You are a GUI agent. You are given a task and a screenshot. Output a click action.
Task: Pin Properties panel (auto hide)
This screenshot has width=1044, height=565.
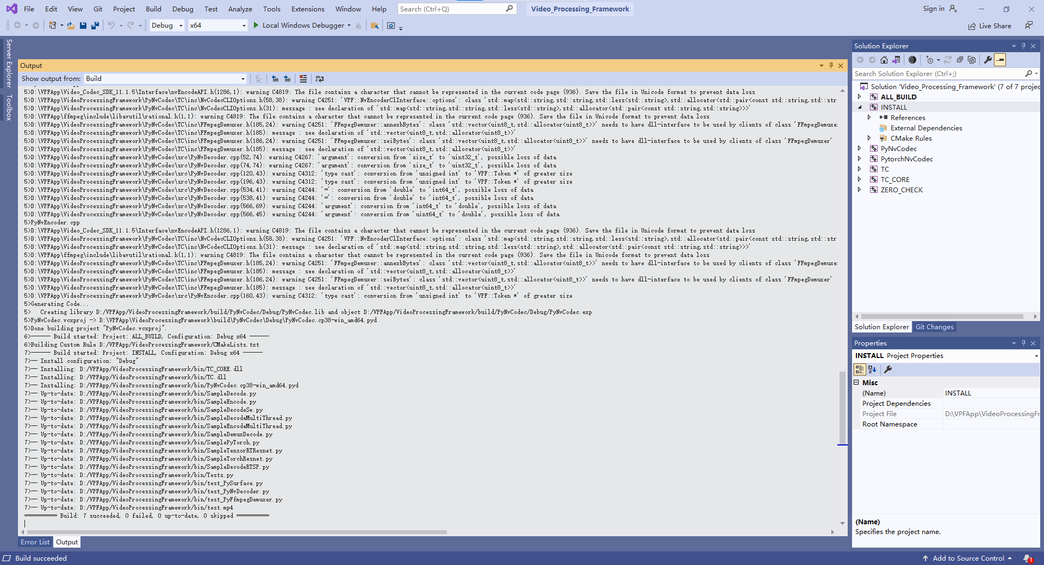pos(1023,343)
